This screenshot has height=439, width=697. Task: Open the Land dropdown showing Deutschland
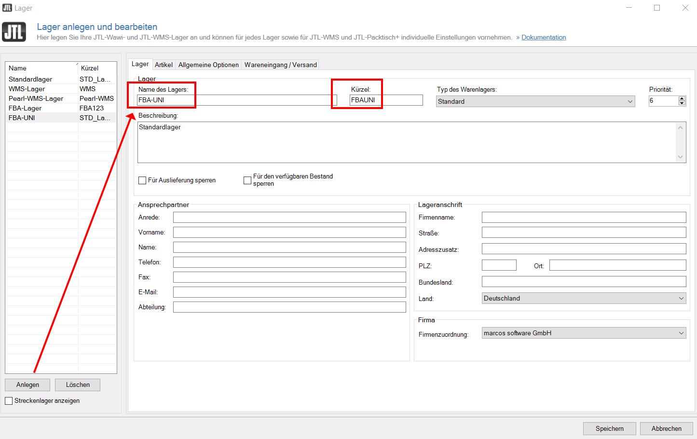point(584,298)
